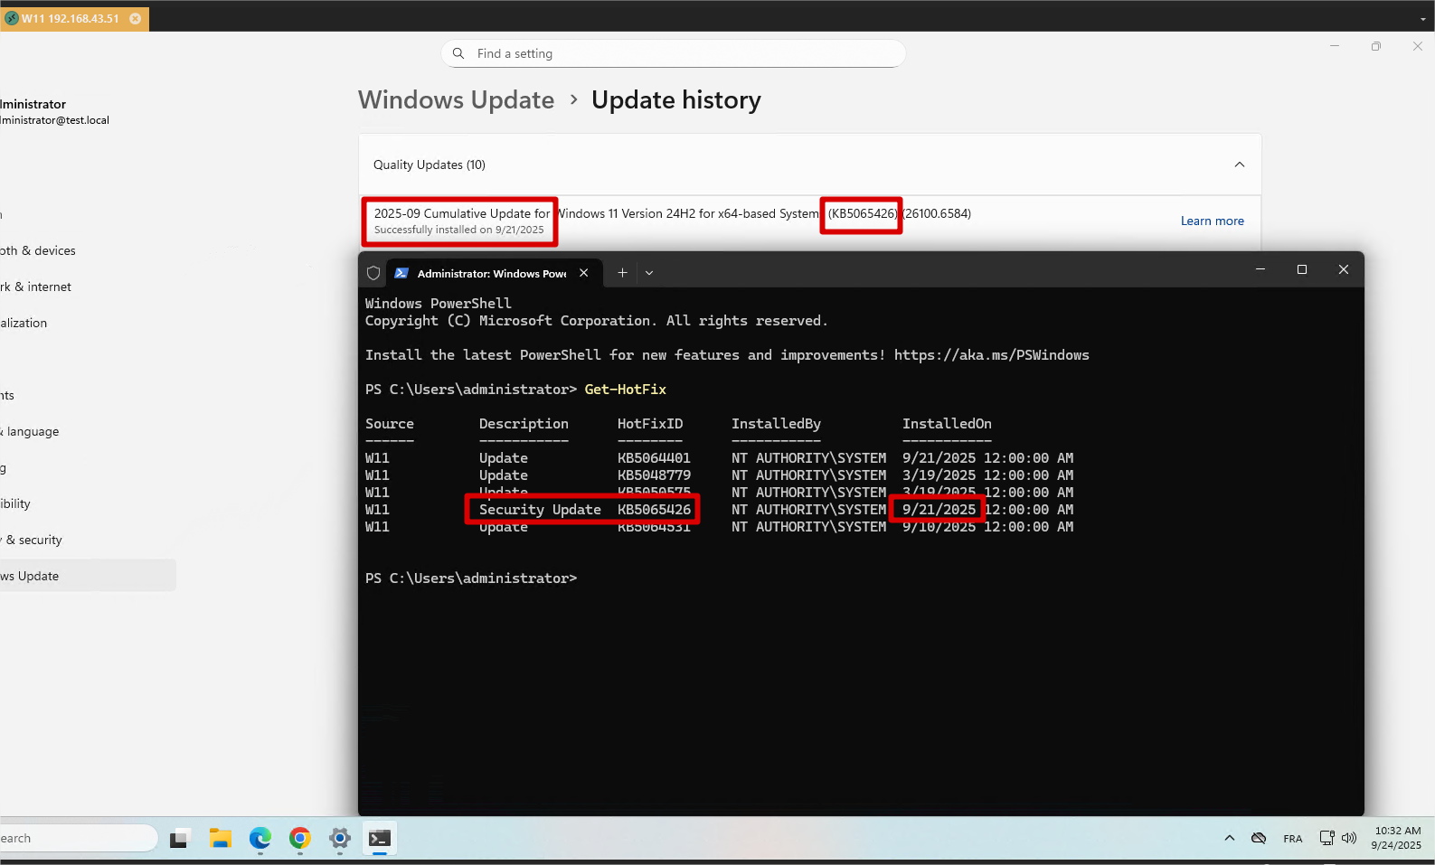Open Task View from the taskbar

pos(179,839)
